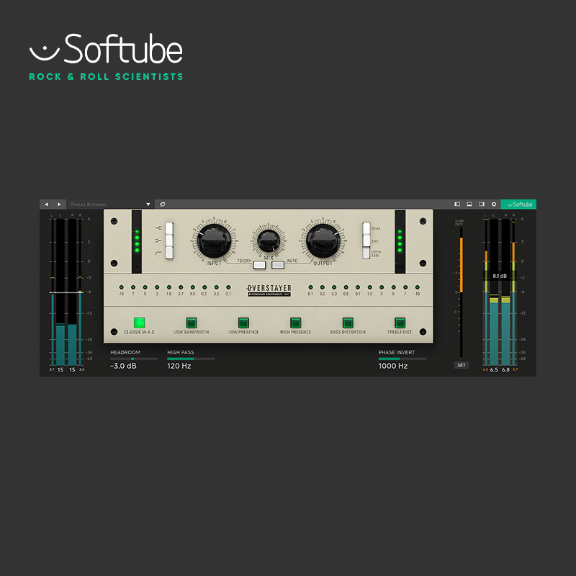Image resolution: width=576 pixels, height=576 pixels.
Task: Open the settings gear icon
Action: pyautogui.click(x=494, y=204)
